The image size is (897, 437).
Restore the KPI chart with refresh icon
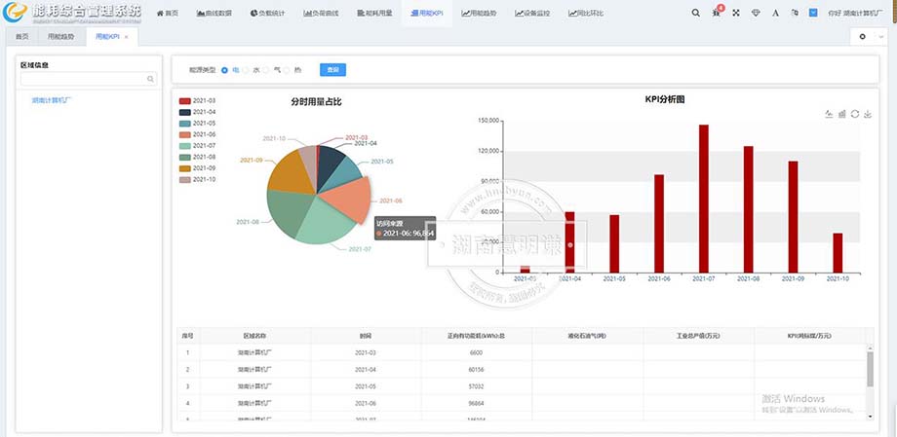[854, 114]
